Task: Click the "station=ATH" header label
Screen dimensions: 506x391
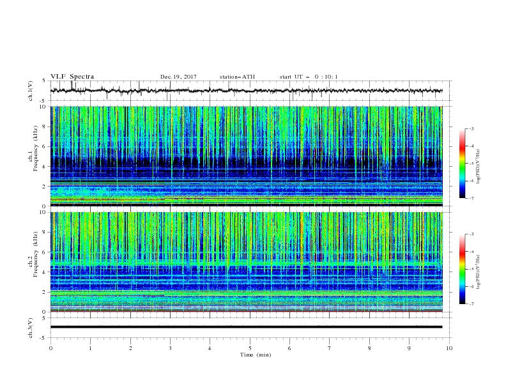Action: (237, 77)
